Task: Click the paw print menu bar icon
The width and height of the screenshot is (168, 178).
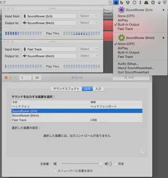Action: click(159, 3)
